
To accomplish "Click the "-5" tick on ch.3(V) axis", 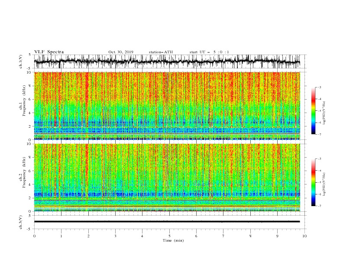I will point(29,229).
